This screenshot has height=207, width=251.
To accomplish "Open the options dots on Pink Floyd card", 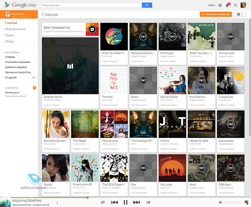I will point(183,26).
